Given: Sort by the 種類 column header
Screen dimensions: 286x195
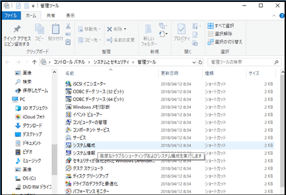Looking at the screenshot, I should click(209, 73).
